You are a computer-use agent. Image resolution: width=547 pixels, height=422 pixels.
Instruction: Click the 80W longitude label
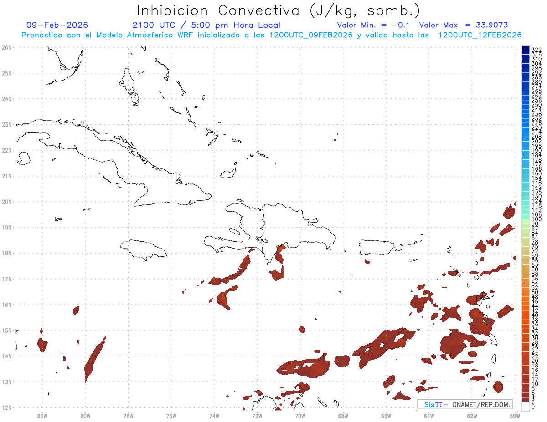click(x=85, y=416)
